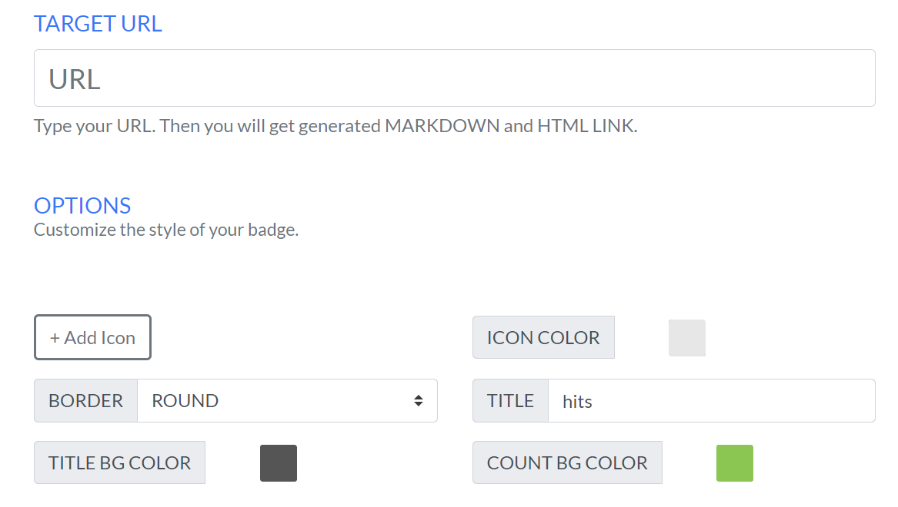Click the + Add Icon button

pyautogui.click(x=92, y=337)
